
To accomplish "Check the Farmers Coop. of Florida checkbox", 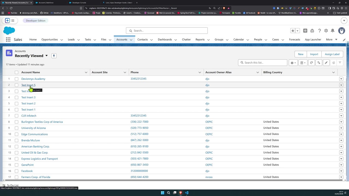I will (16, 177).
